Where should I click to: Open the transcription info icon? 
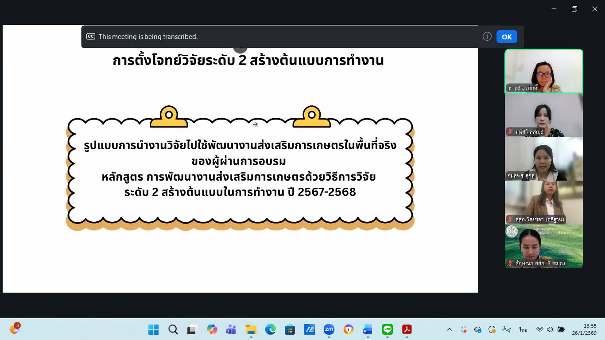(x=487, y=37)
